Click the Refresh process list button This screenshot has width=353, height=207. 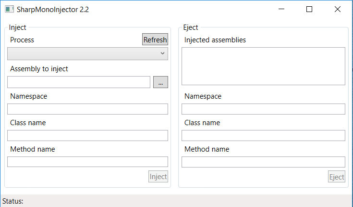155,40
